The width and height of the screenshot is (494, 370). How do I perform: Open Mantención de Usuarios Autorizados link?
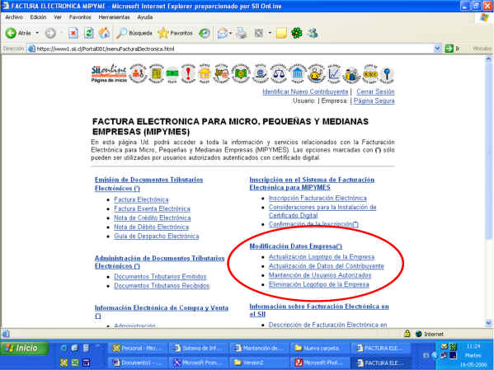[320, 275]
